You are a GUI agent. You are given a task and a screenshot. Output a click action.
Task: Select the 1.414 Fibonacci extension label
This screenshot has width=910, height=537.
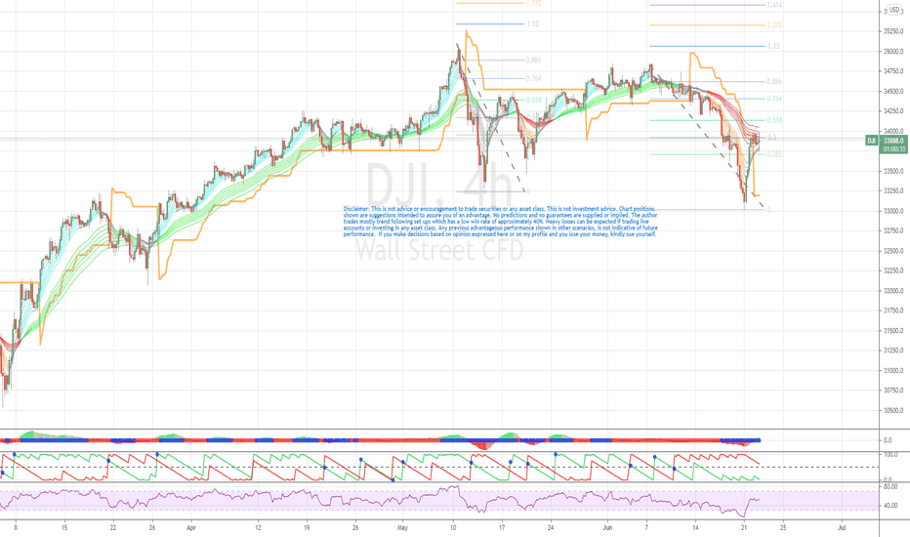coord(774,5)
